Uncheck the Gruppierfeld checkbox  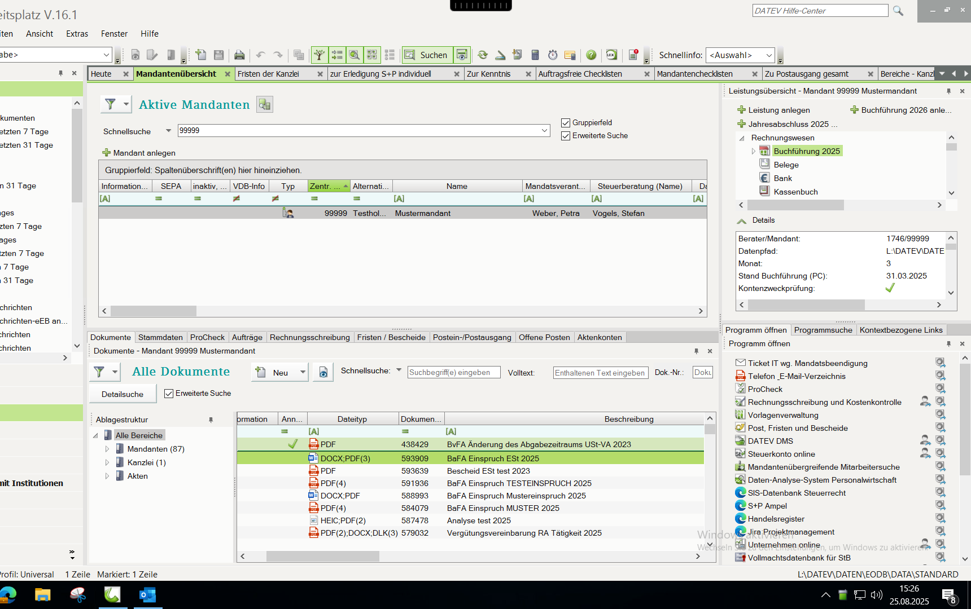pyautogui.click(x=566, y=123)
